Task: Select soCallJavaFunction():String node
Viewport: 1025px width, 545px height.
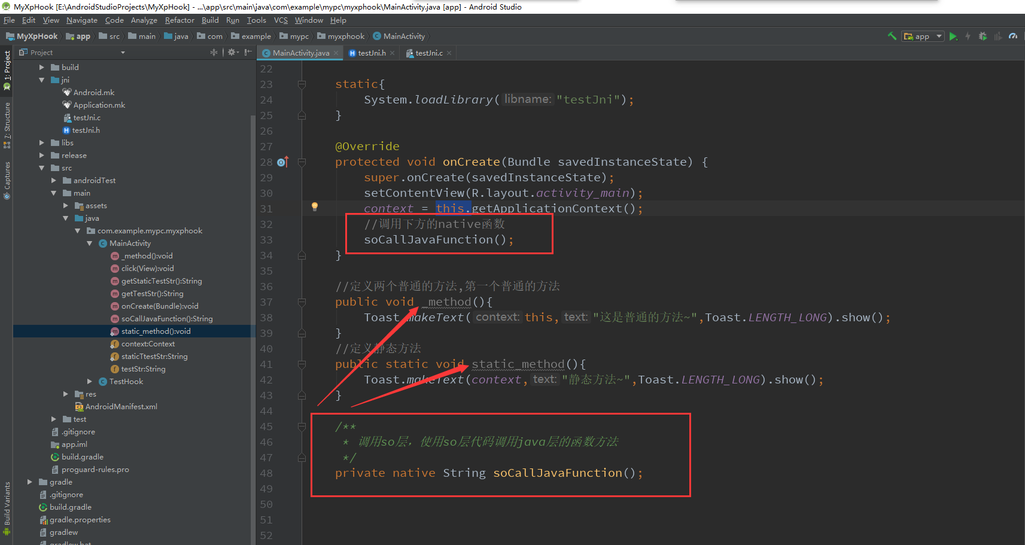Action: tap(167, 318)
